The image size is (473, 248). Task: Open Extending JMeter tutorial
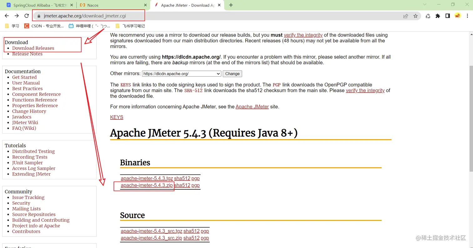pyautogui.click(x=31, y=174)
